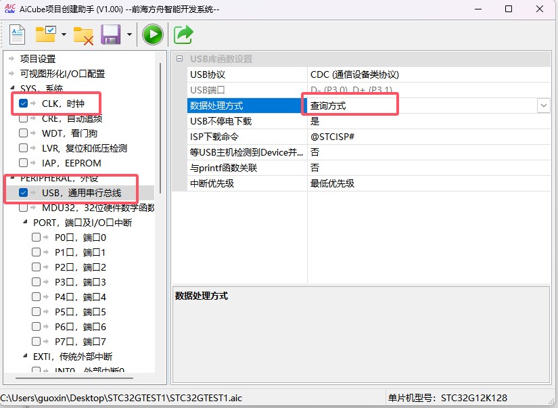Open project folder icon in toolbar
The image size is (558, 408).
[x=46, y=35]
